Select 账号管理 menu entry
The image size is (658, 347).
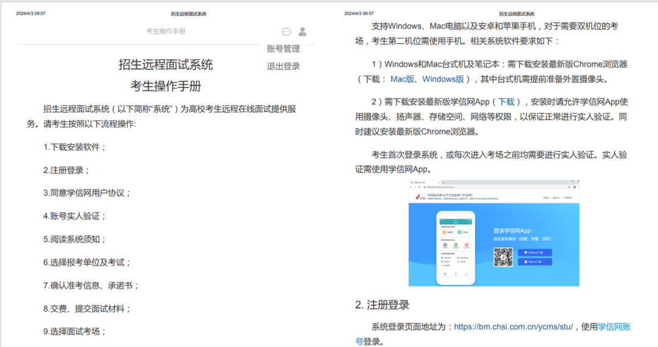click(x=283, y=49)
